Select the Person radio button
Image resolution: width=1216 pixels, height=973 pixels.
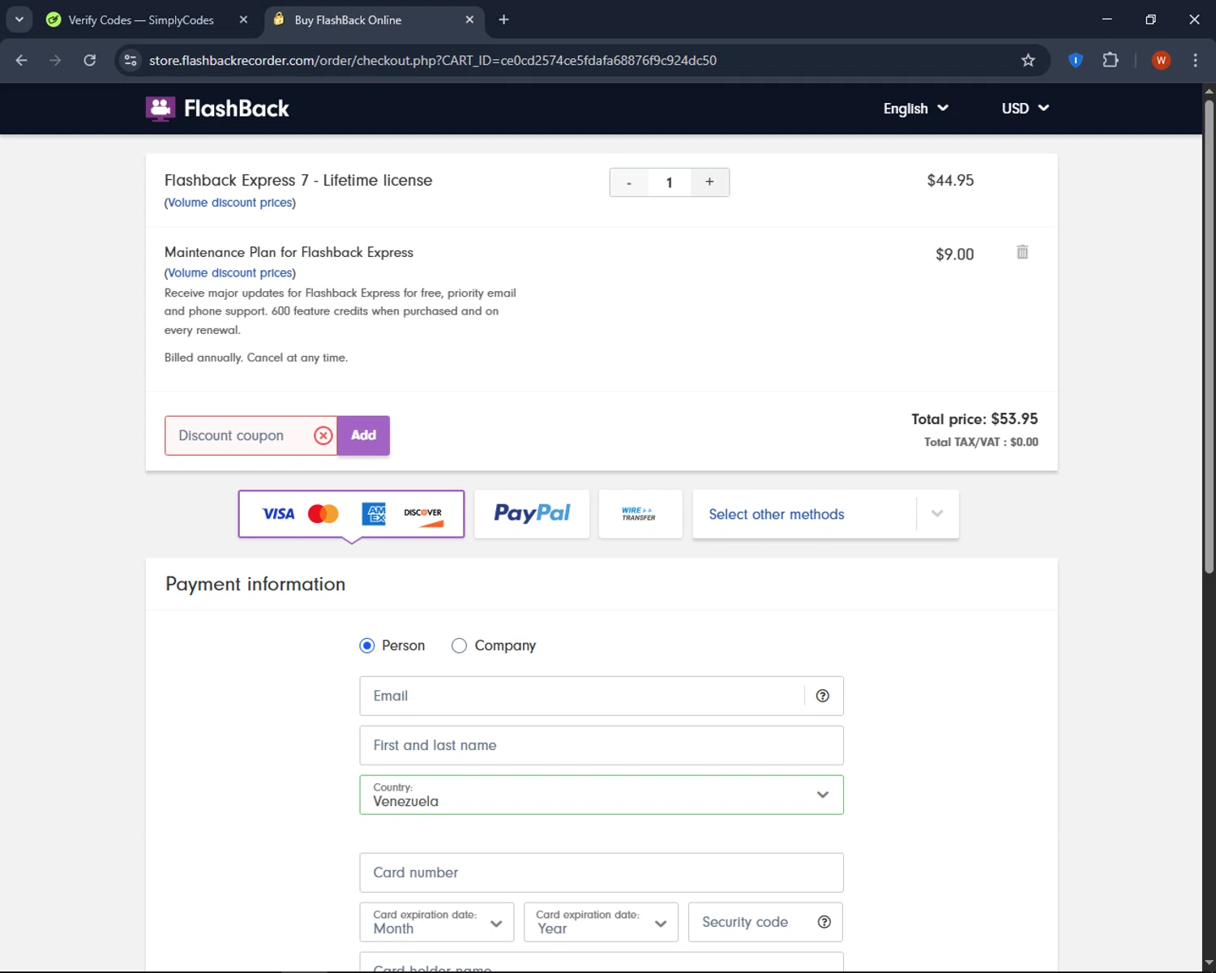pos(367,645)
